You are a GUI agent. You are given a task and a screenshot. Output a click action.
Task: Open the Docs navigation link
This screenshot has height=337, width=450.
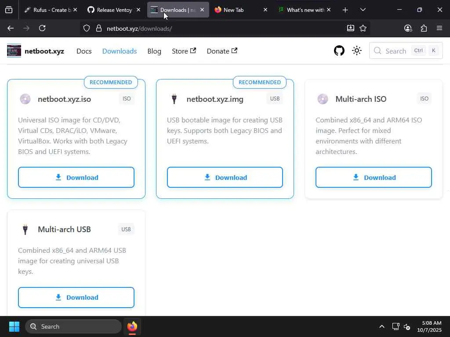[84, 51]
